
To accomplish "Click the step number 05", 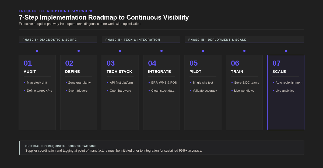I will point(194,63).
